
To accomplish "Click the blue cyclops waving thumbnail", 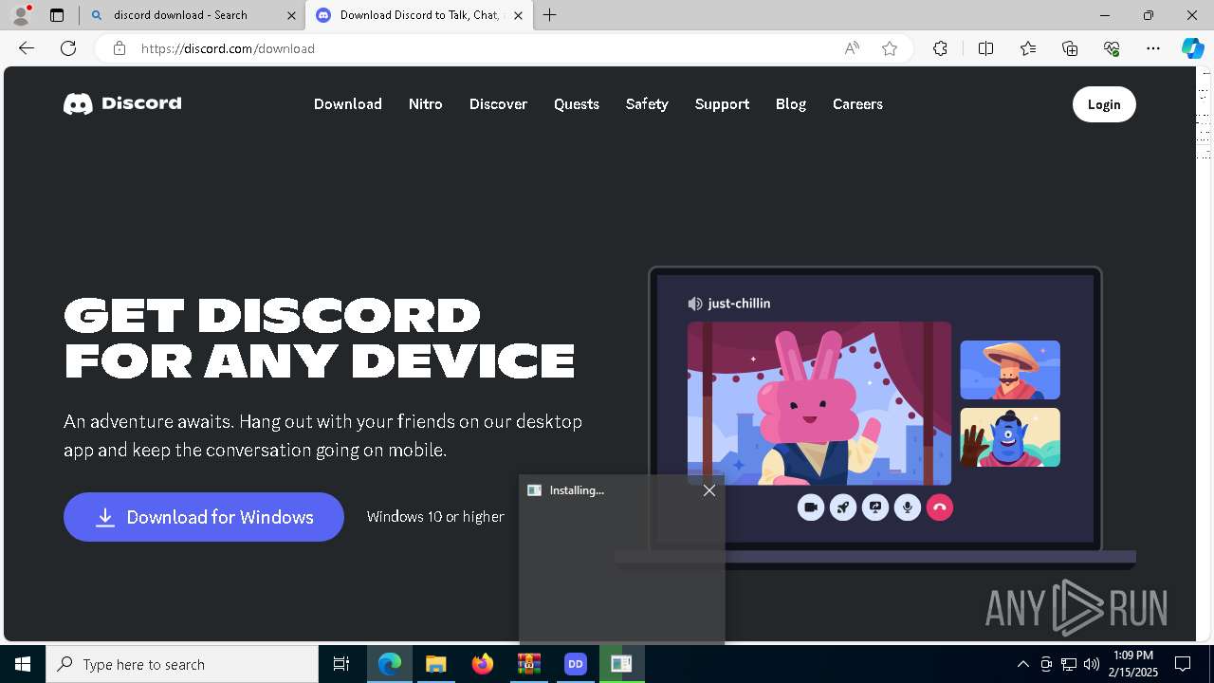I will (1010, 437).
